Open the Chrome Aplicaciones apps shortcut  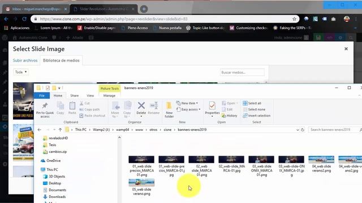click(x=16, y=28)
